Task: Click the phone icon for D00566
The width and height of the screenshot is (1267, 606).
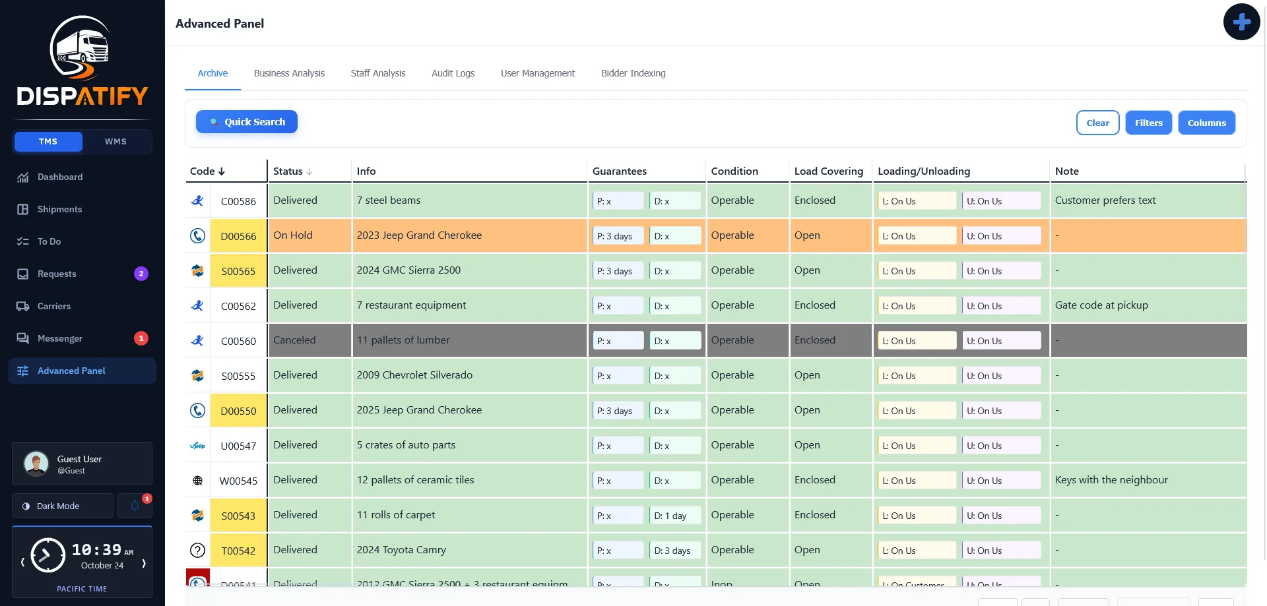Action: pyautogui.click(x=197, y=235)
